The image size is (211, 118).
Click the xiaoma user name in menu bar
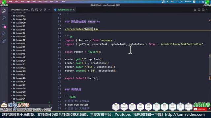[x=188, y=2]
